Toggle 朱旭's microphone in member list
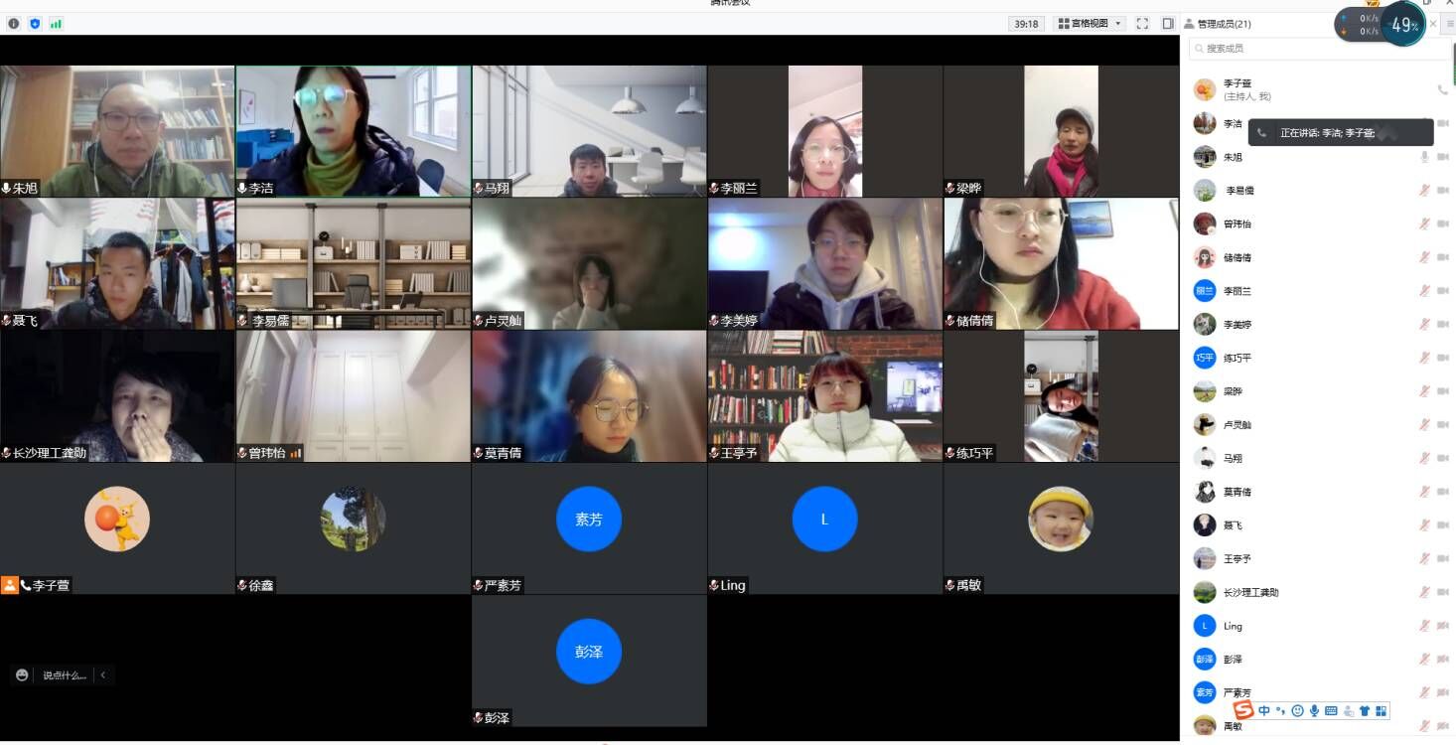This screenshot has height=745, width=1456. point(1424,157)
